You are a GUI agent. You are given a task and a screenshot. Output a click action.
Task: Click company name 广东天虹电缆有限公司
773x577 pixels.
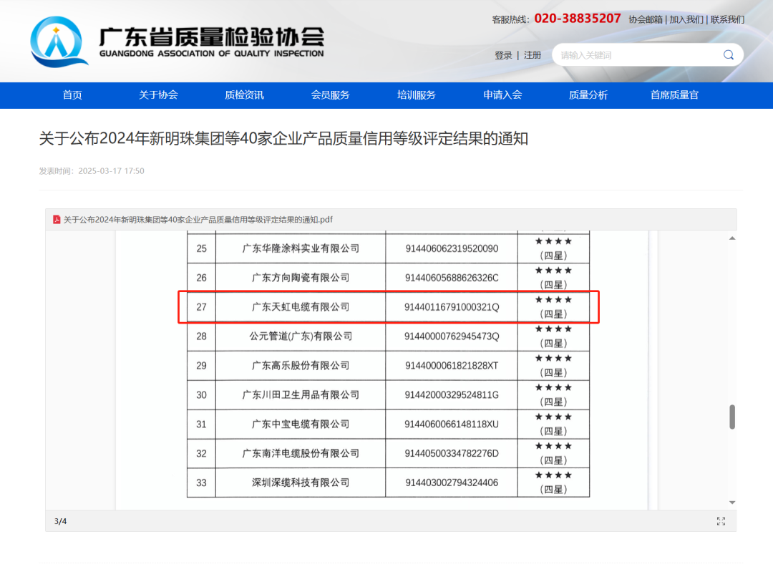tap(301, 306)
